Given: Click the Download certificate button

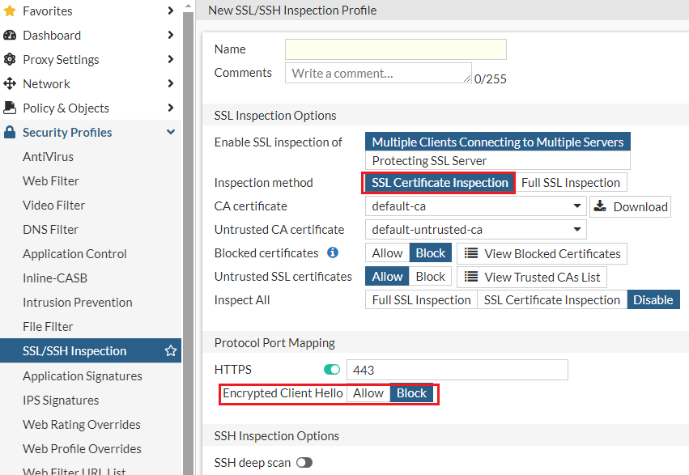Looking at the screenshot, I should pos(631,206).
